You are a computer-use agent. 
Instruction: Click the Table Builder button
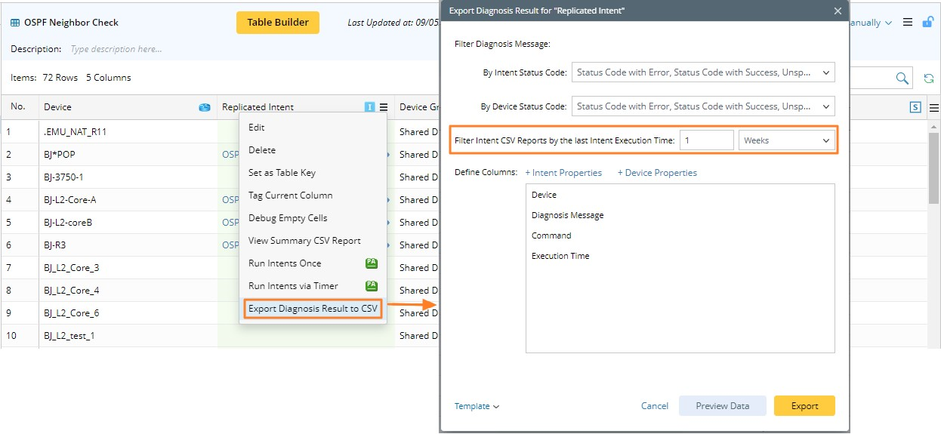278,23
